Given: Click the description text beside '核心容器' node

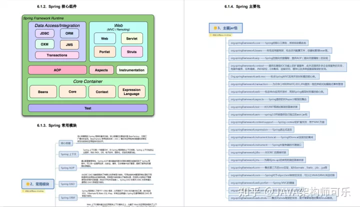Looking at the screenshot, I should click(x=112, y=139).
